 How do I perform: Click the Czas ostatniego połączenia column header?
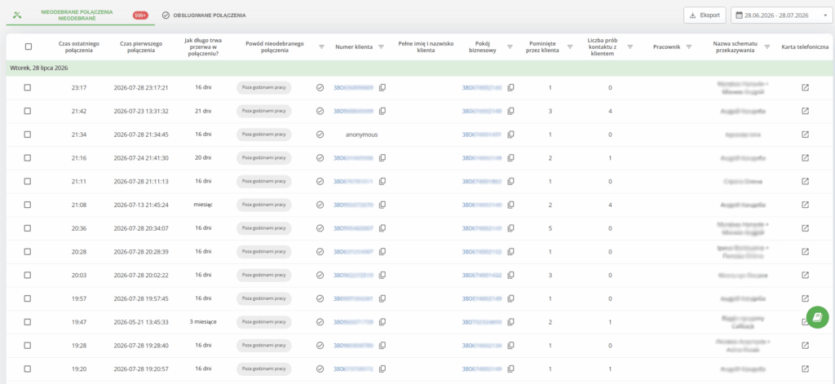coord(79,46)
